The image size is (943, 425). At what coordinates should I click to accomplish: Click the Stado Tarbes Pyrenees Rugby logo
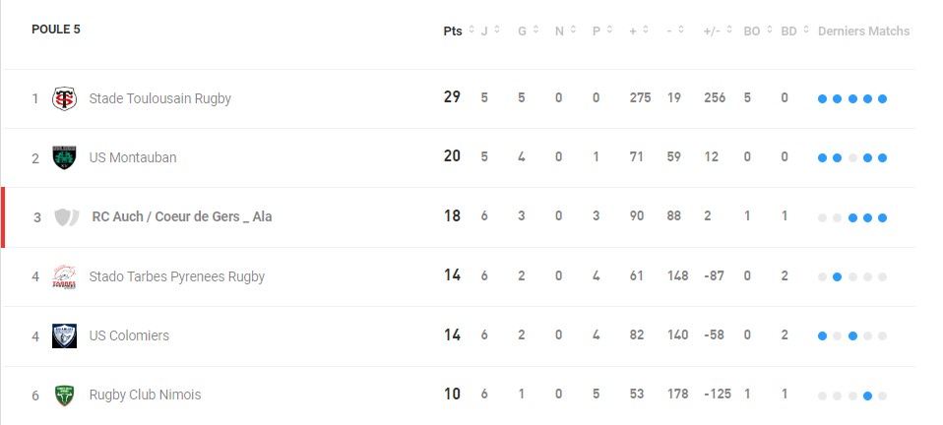coord(64,276)
